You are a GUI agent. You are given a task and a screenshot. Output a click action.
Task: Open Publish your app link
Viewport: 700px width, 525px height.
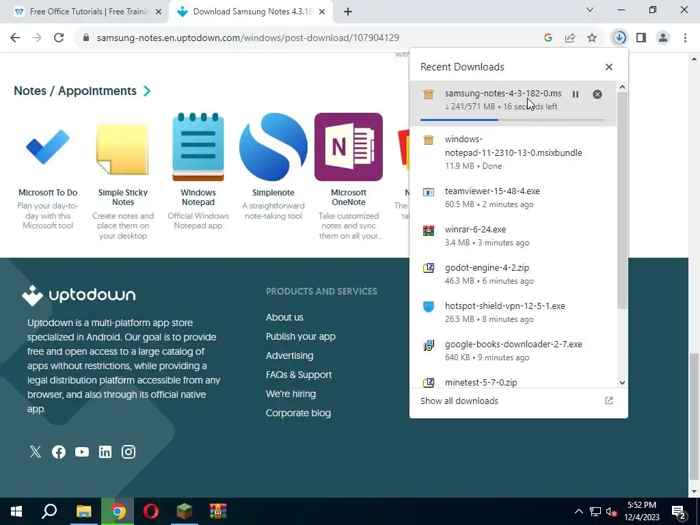301,336
